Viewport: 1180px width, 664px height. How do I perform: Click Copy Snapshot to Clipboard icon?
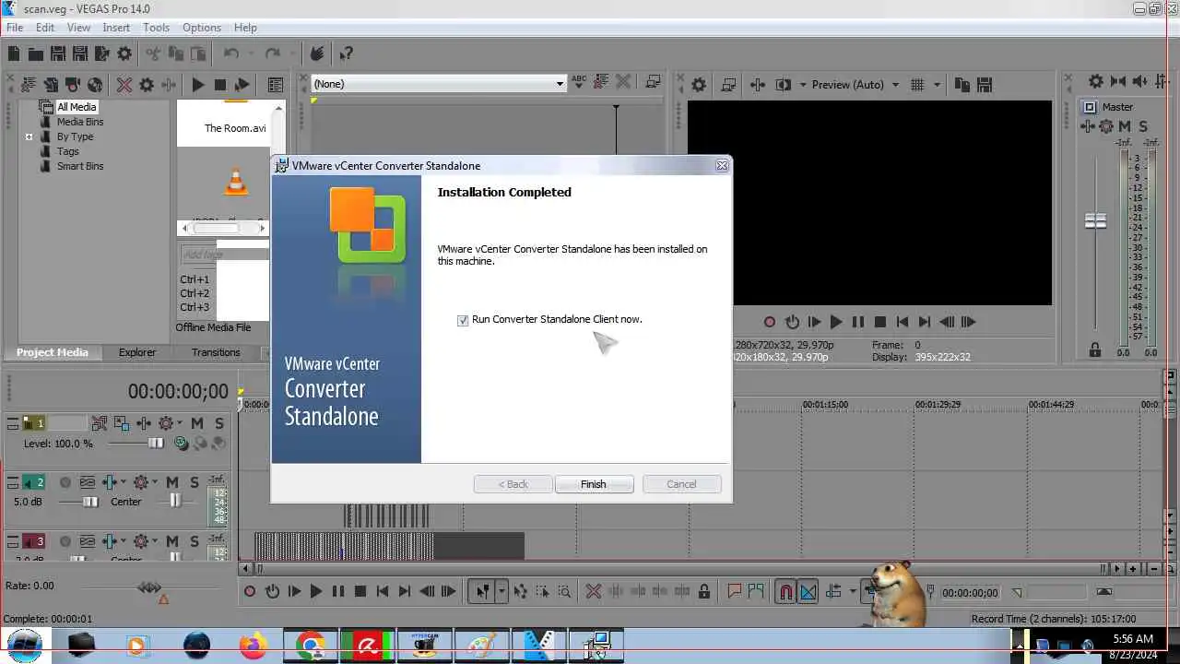[962, 85]
